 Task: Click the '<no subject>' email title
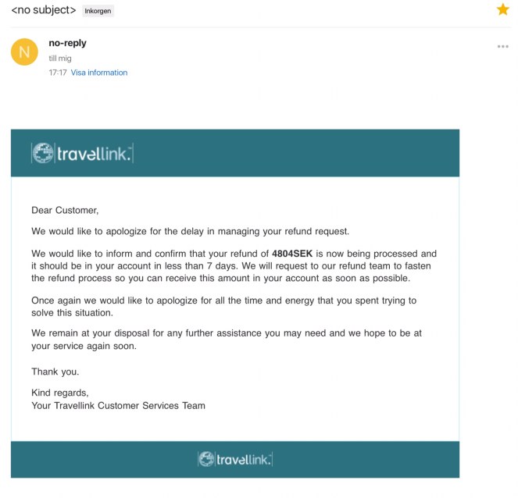(x=43, y=11)
